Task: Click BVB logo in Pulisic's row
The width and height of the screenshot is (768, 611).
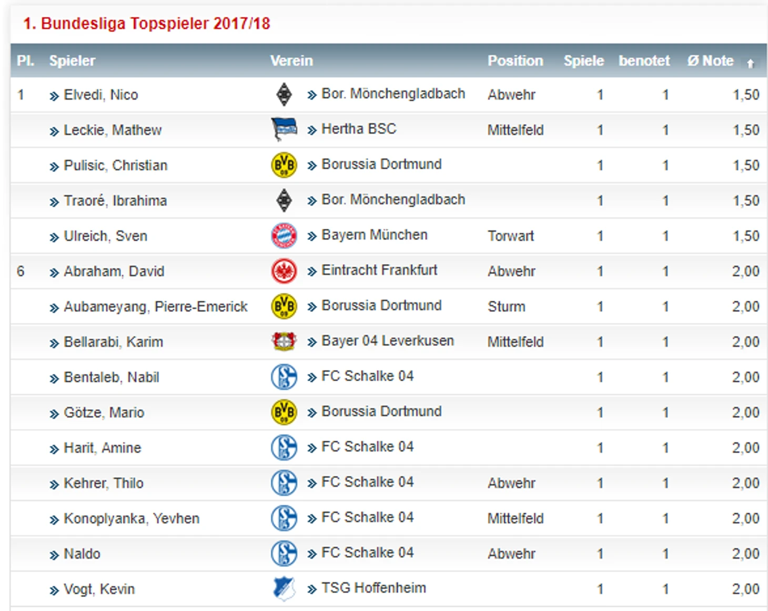Action: (x=284, y=165)
